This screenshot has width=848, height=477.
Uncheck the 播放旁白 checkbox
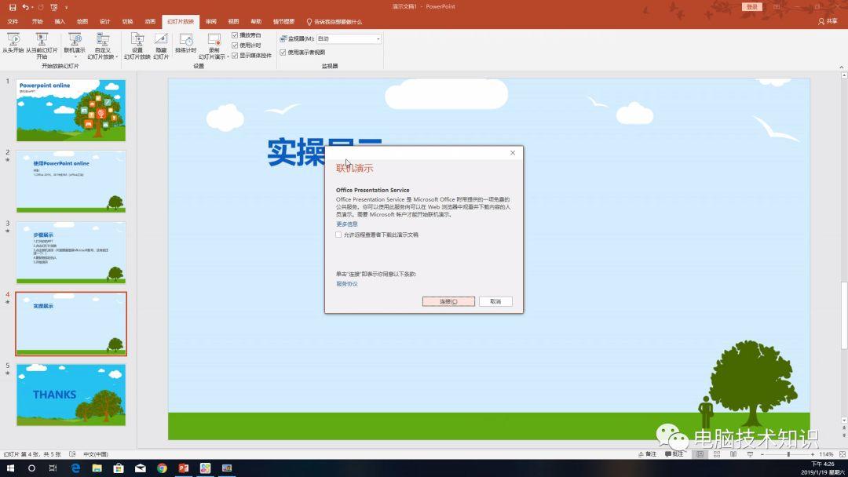(235, 35)
